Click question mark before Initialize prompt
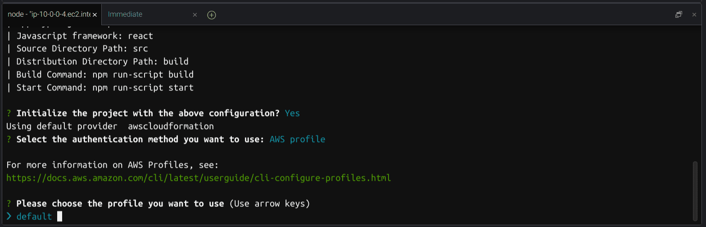This screenshot has width=706, height=227. (x=9, y=113)
